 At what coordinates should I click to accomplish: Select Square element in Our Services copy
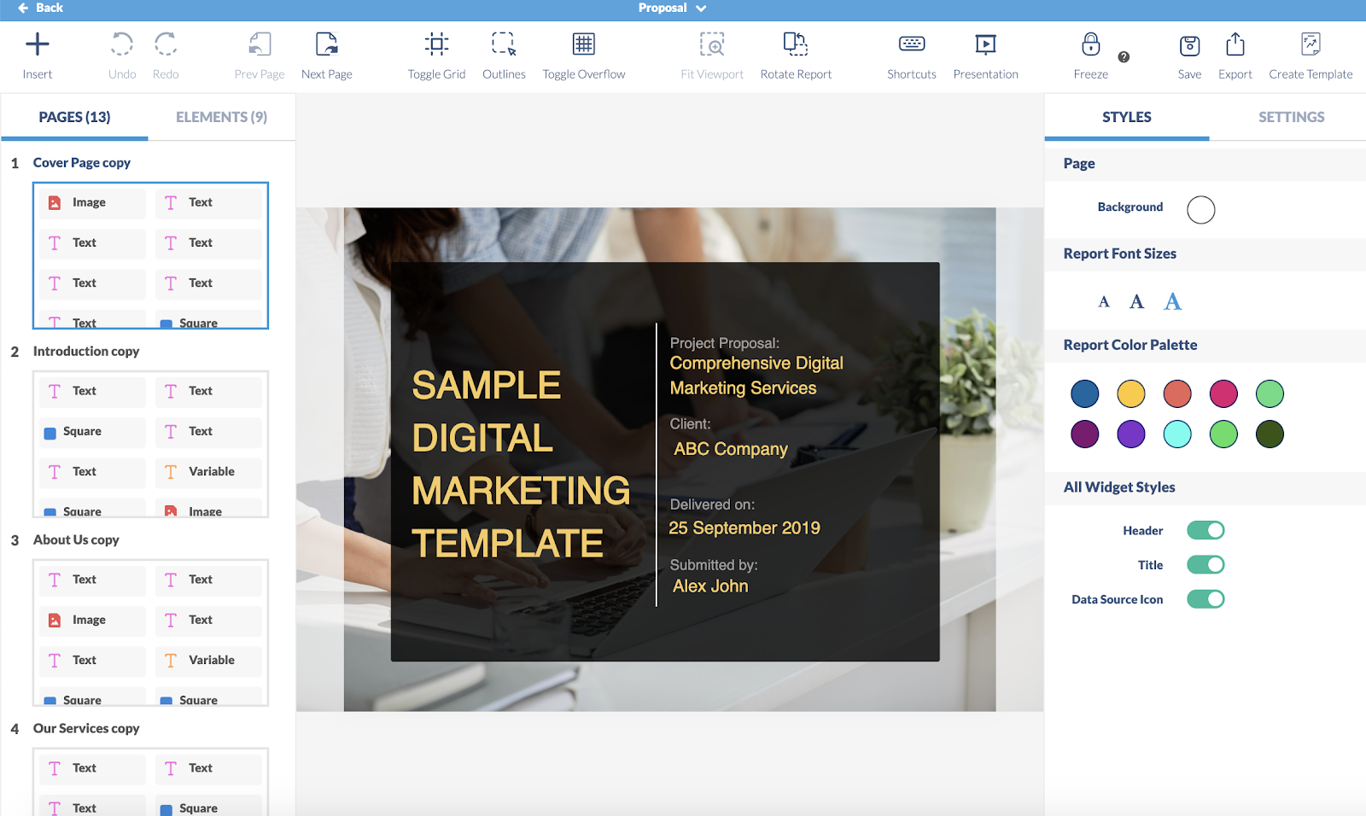208,807
